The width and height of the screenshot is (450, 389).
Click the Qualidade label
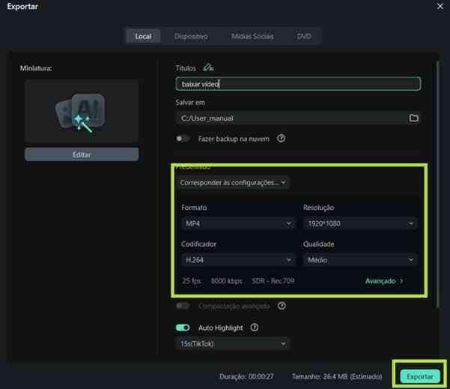click(x=318, y=244)
